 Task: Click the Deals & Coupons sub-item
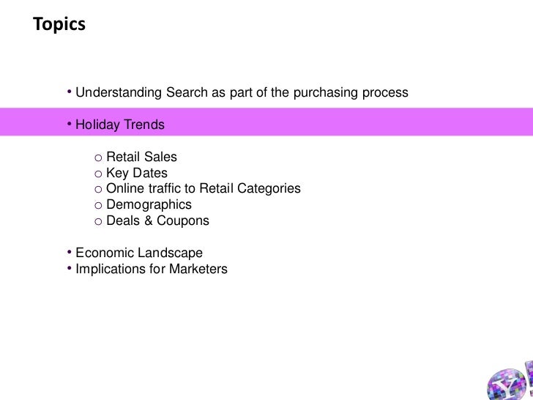(157, 221)
